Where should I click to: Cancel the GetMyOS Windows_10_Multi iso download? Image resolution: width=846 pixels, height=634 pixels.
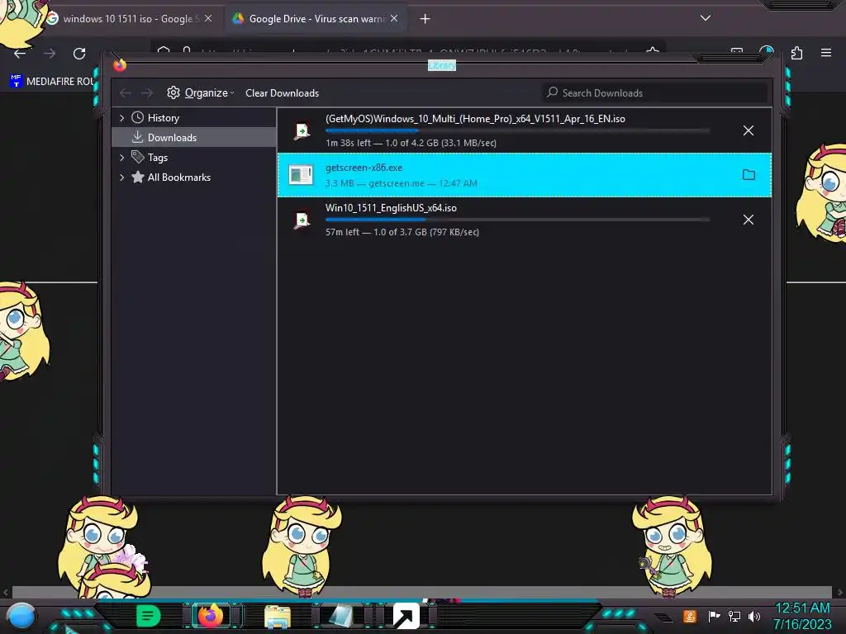(x=749, y=130)
